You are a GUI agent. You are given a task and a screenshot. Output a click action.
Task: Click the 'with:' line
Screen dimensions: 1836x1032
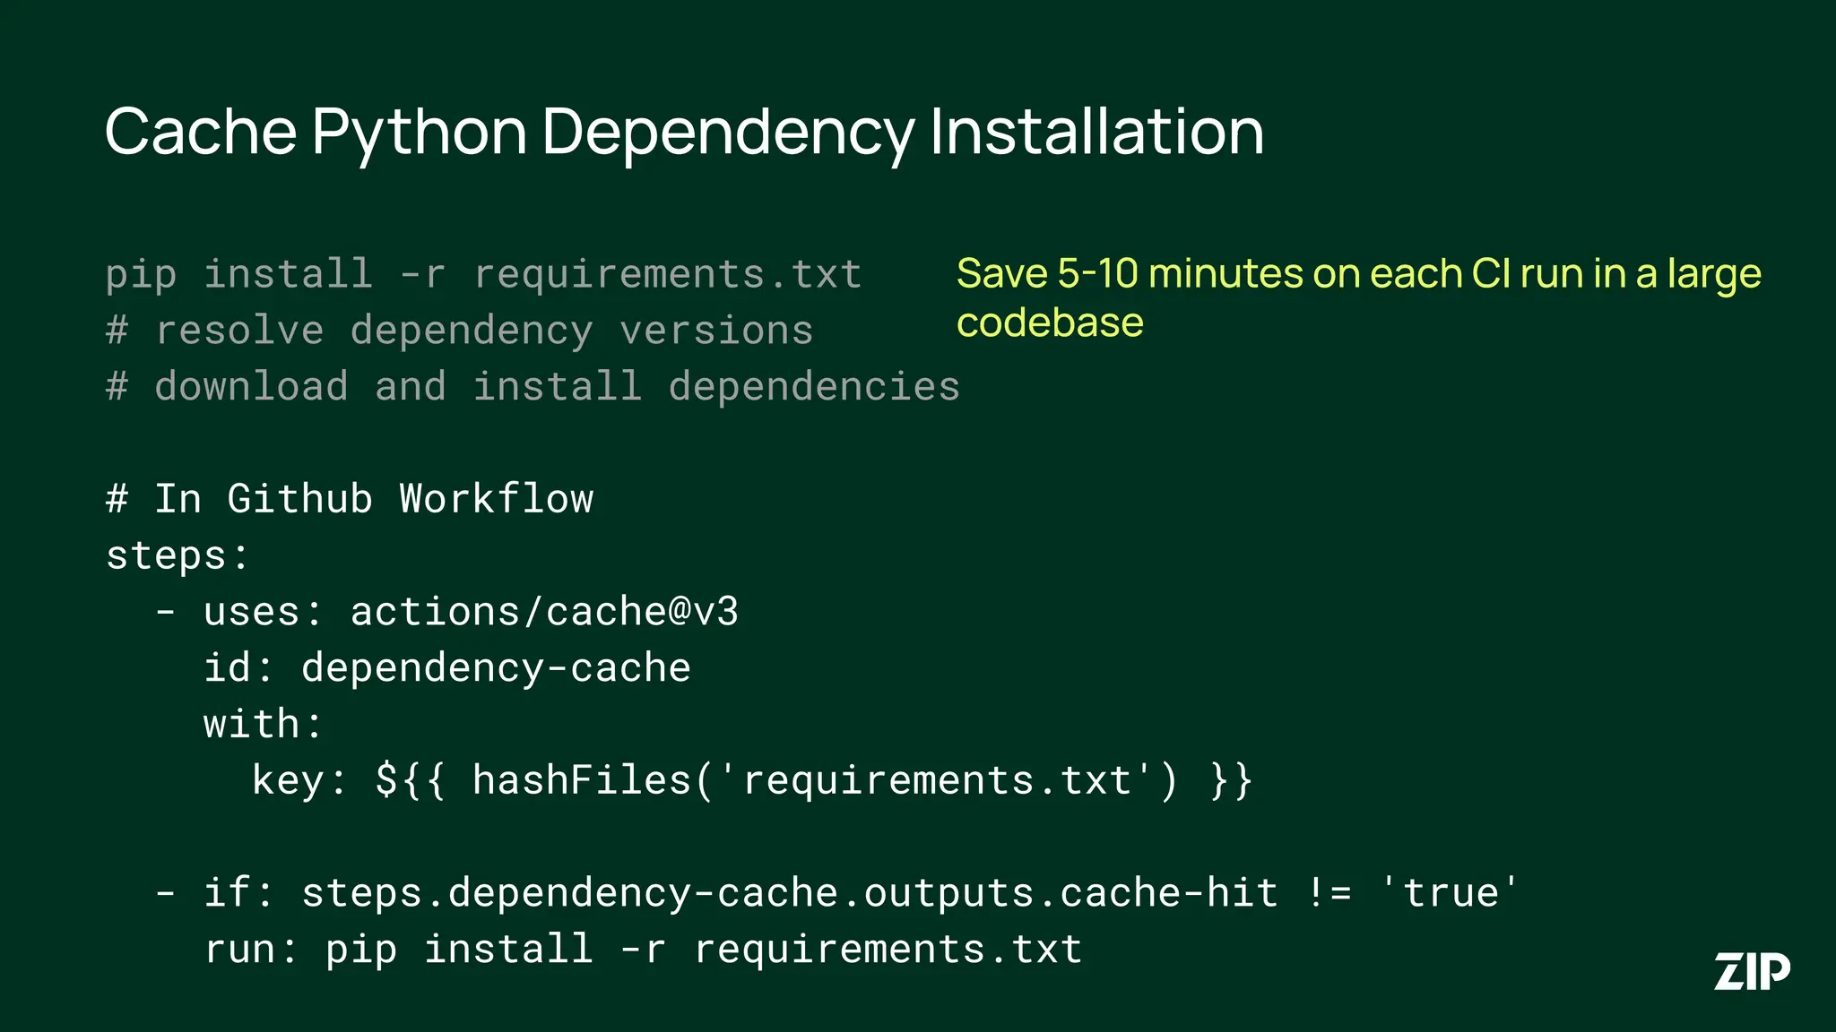(x=263, y=724)
